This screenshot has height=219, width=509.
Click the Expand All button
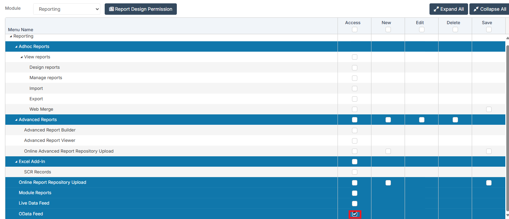pyautogui.click(x=449, y=9)
